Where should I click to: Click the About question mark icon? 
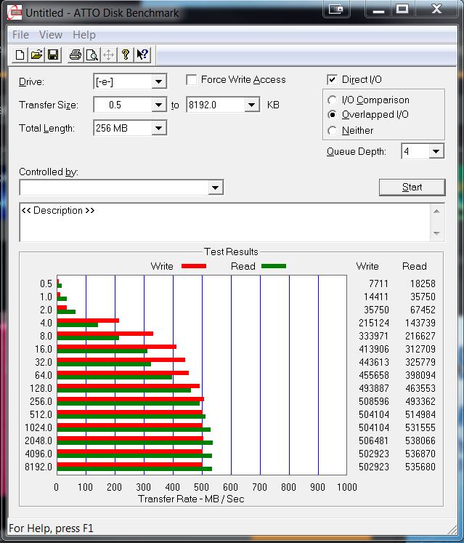[x=126, y=55]
